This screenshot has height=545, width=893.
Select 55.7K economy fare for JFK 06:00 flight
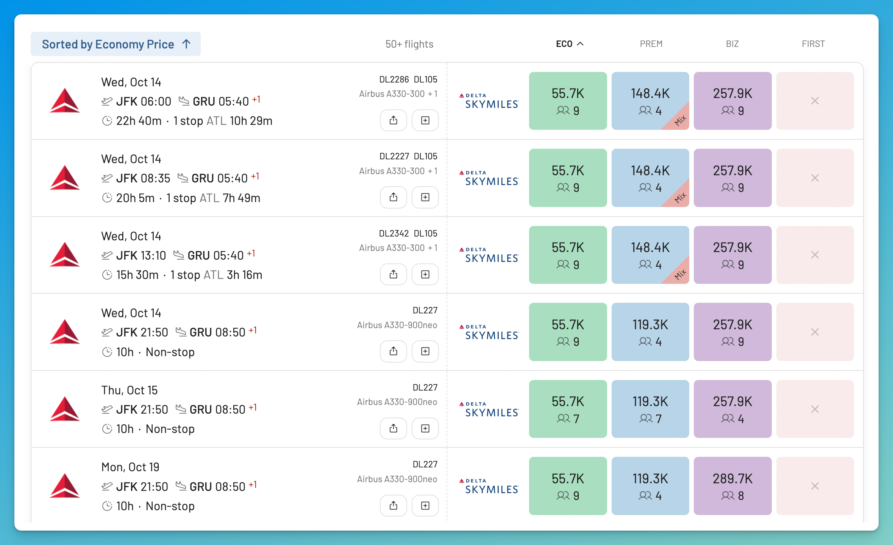coord(568,101)
